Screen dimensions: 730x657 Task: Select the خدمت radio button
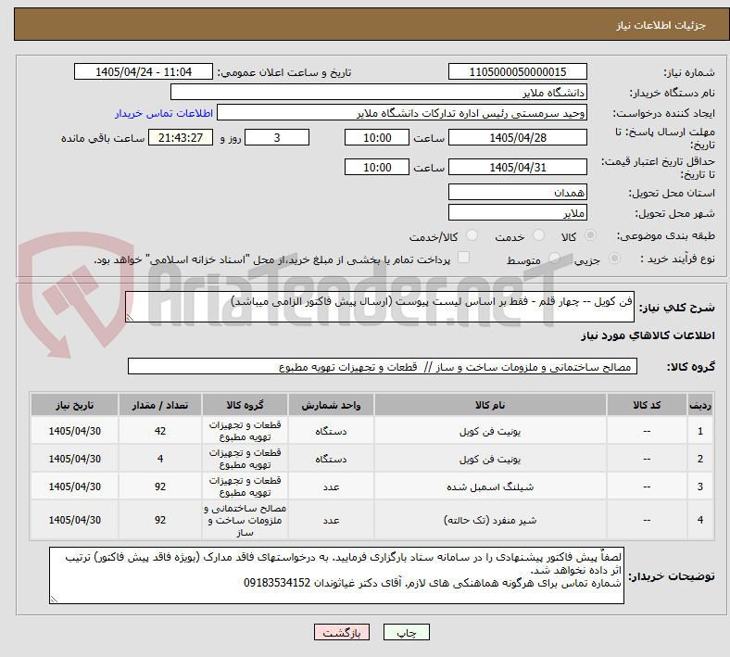(x=538, y=235)
